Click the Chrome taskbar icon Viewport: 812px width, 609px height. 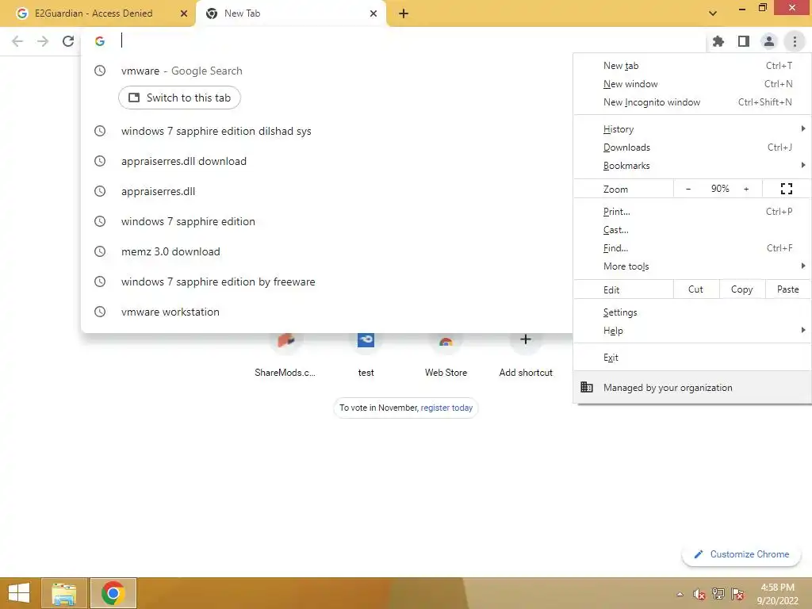pos(113,593)
